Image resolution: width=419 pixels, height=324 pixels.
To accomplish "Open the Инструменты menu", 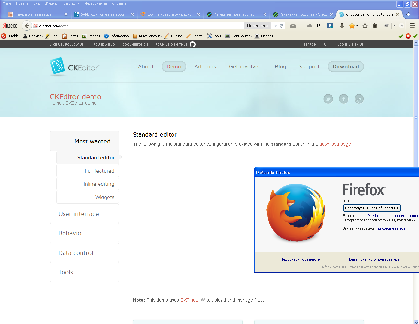I will [x=96, y=3].
